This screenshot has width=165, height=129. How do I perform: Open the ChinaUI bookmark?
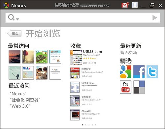click(x=86, y=111)
